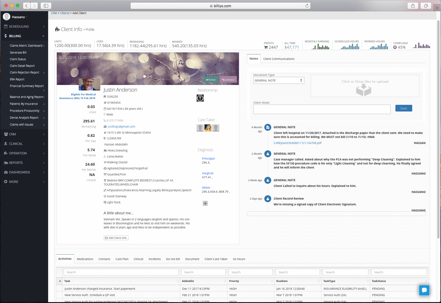Click the Complains bar chart

[421, 46]
